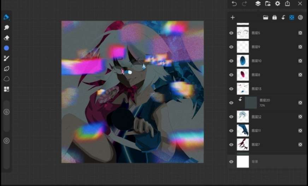308x186 pixels.
Task: Toggle clipping mask arrow in layer toolbar
Action: (283, 17)
